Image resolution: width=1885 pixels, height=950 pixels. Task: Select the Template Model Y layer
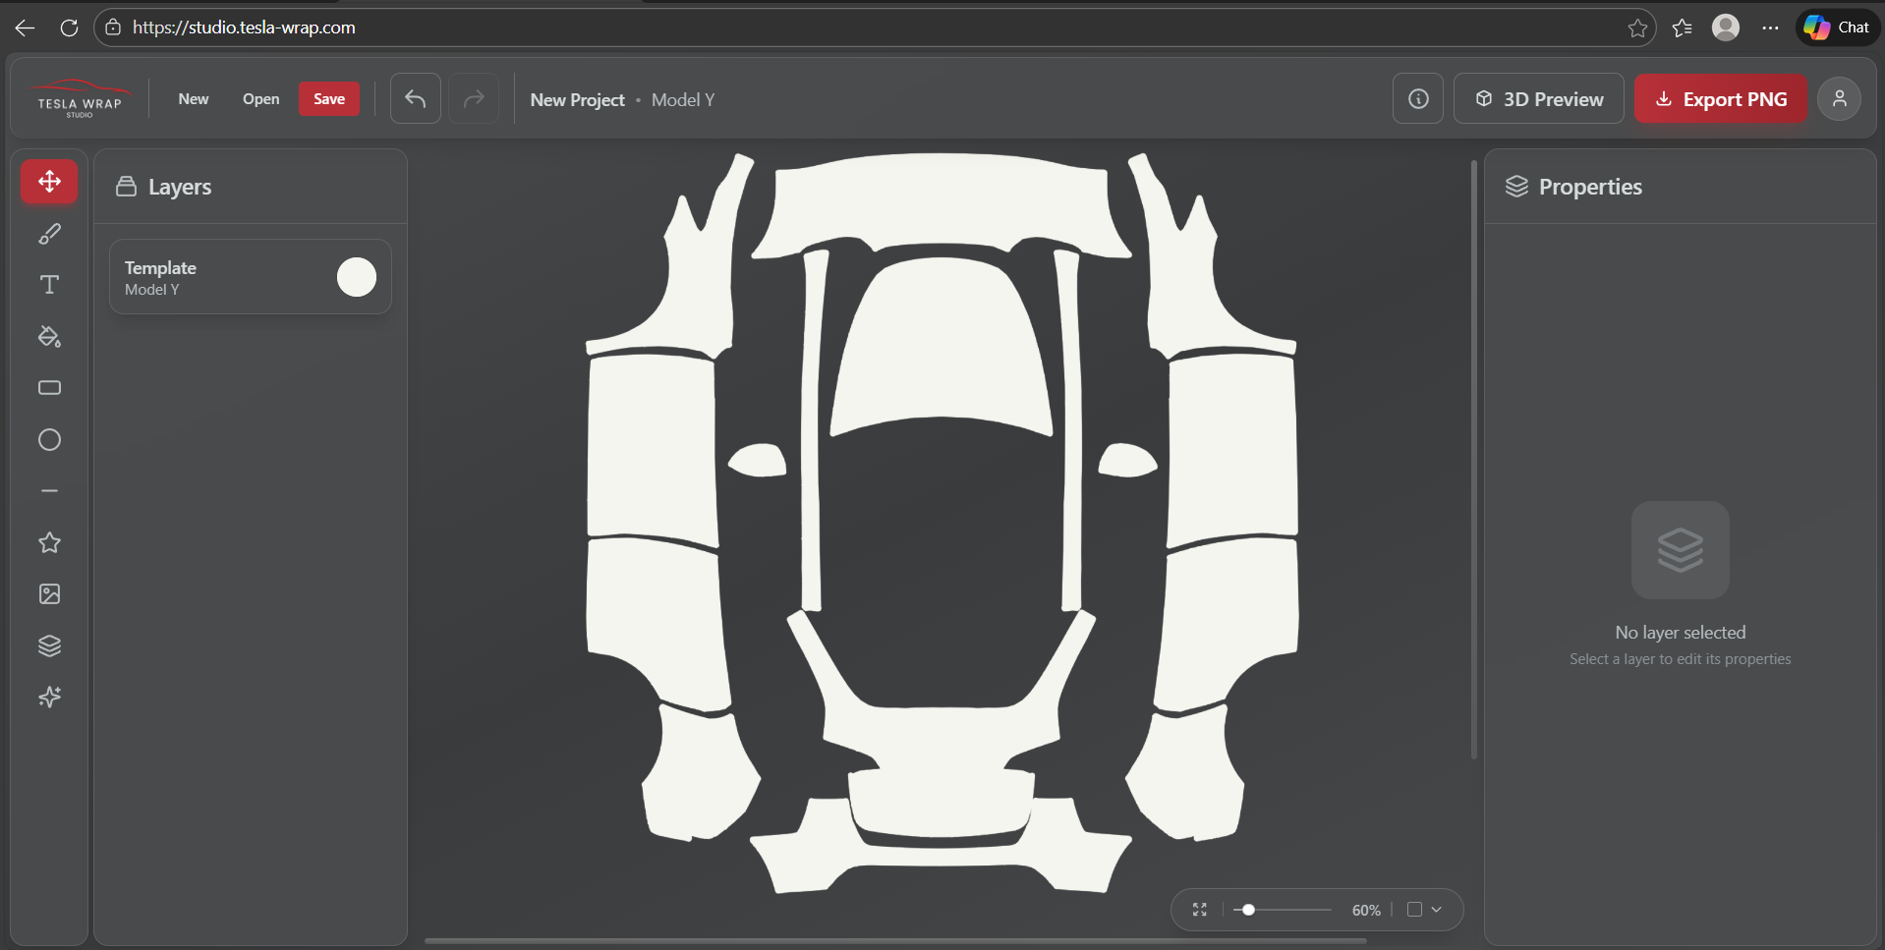click(x=216, y=277)
